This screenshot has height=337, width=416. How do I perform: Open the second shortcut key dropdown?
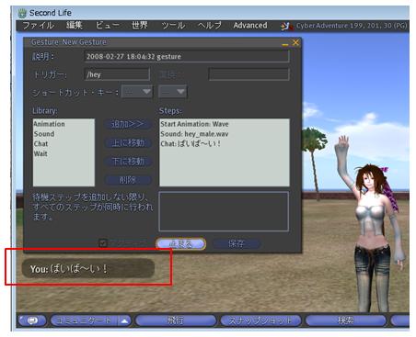[172, 92]
